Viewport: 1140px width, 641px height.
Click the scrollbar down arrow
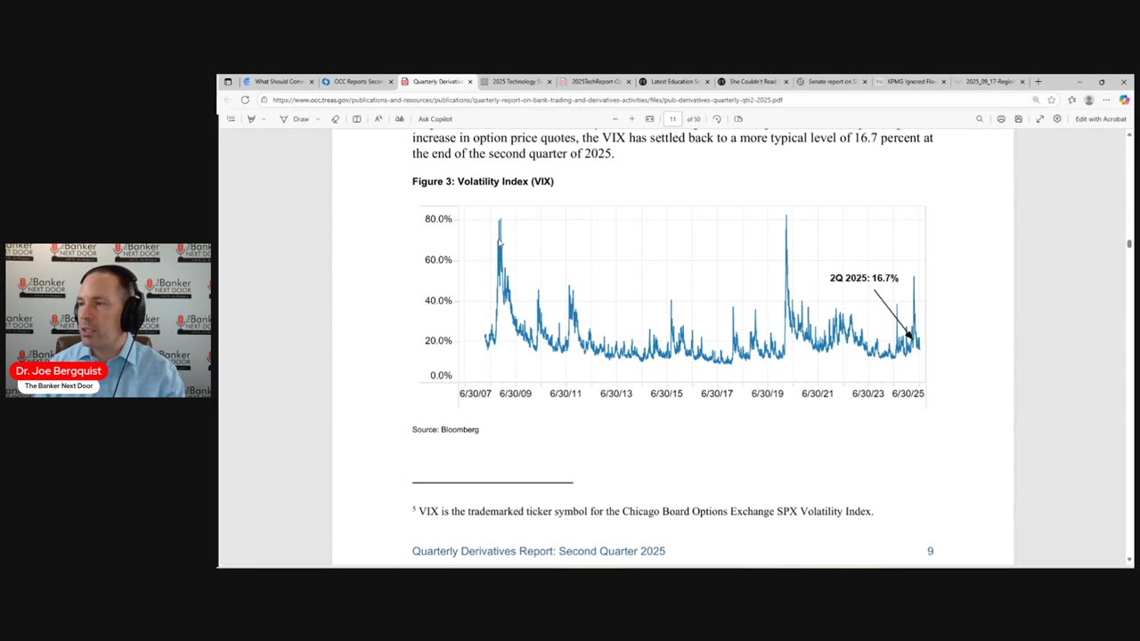point(1129,560)
